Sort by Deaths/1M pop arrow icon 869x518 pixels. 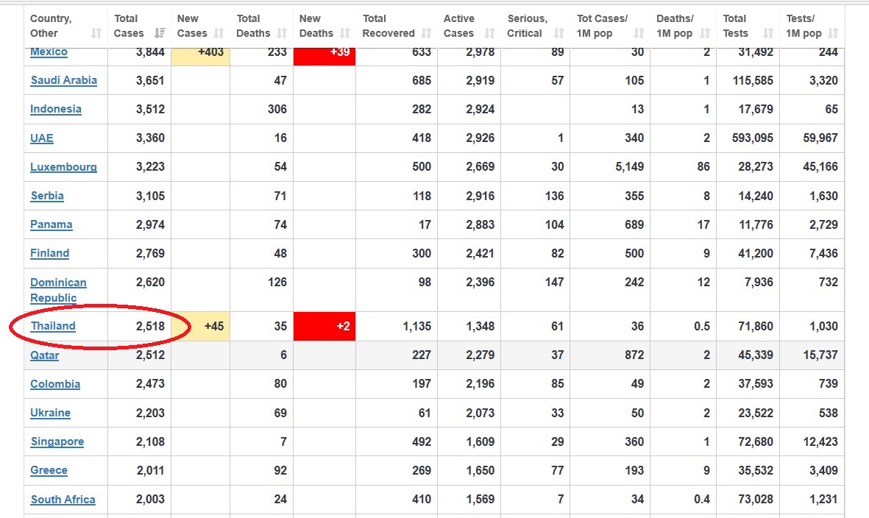tap(705, 34)
